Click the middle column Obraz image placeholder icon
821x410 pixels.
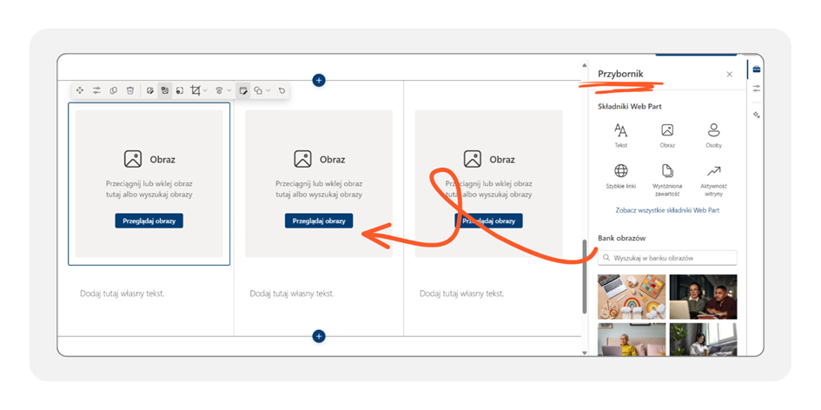pos(302,159)
